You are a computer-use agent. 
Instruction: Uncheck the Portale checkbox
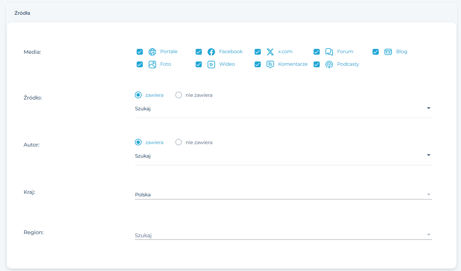tap(140, 52)
